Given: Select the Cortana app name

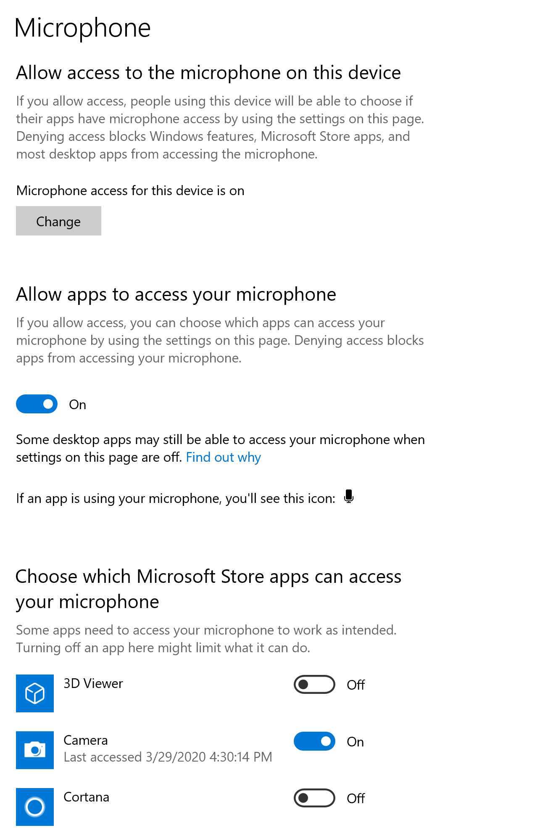Looking at the screenshot, I should tap(86, 797).
